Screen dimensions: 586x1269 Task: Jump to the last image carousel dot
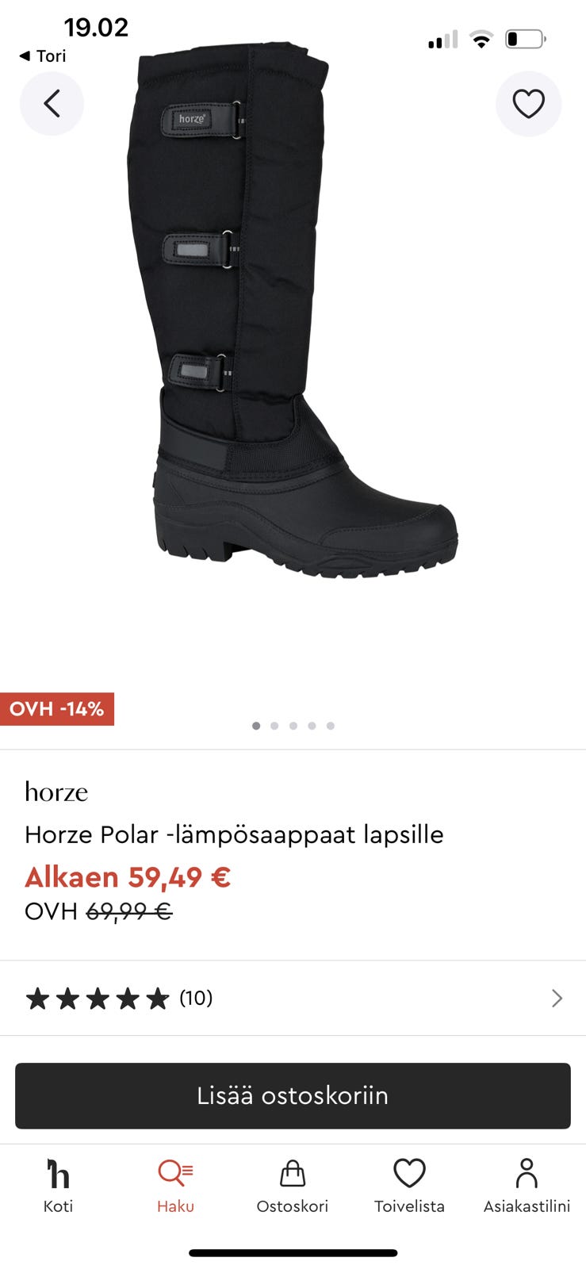[331, 726]
